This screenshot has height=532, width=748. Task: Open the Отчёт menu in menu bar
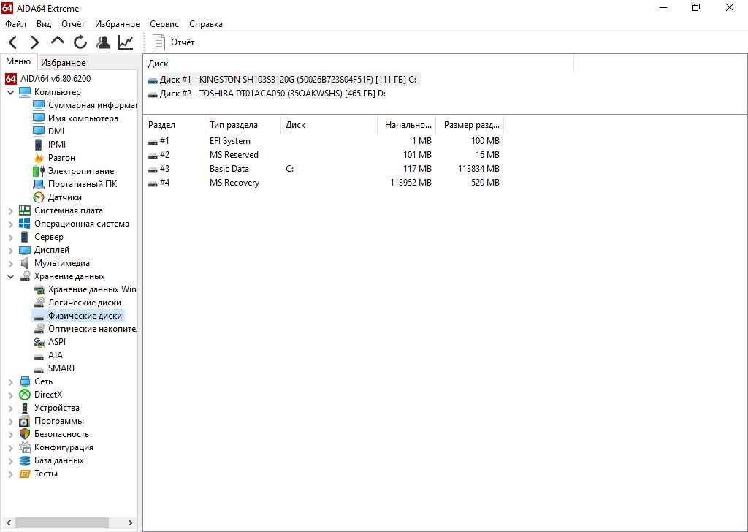point(73,24)
